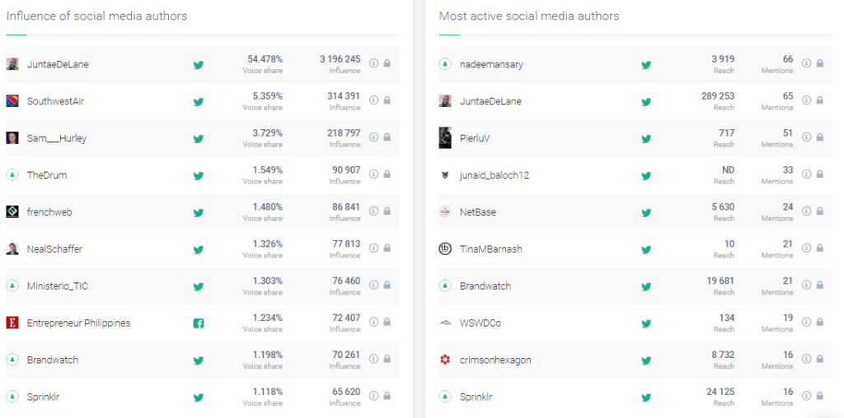Click the lock icon in WSWDCo row
The width and height of the screenshot is (844, 418).
click(x=819, y=323)
